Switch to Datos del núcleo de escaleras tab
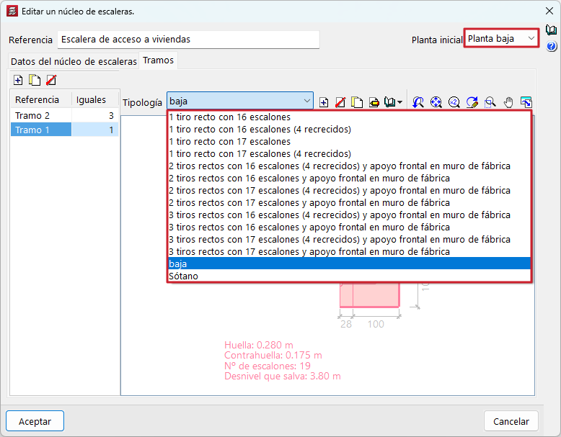This screenshot has height=437, width=561. [x=74, y=61]
